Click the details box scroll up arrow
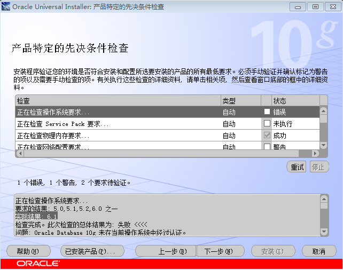Viewport: 343px width, 270px height. (x=324, y=199)
